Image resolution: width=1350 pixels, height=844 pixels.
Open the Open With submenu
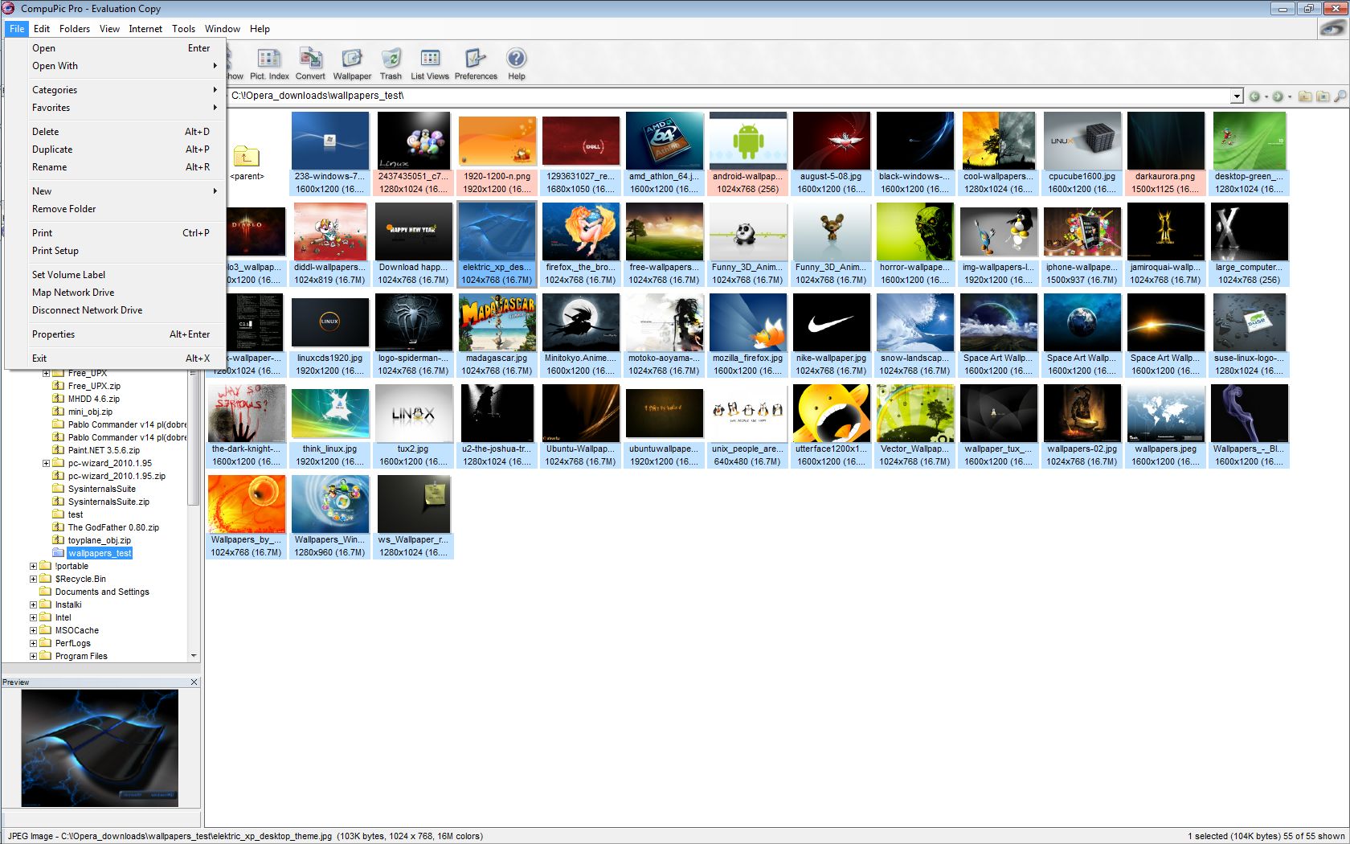(116, 66)
